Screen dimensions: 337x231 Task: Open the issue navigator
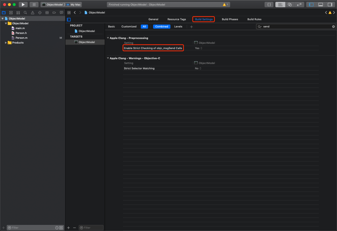pos(33,13)
